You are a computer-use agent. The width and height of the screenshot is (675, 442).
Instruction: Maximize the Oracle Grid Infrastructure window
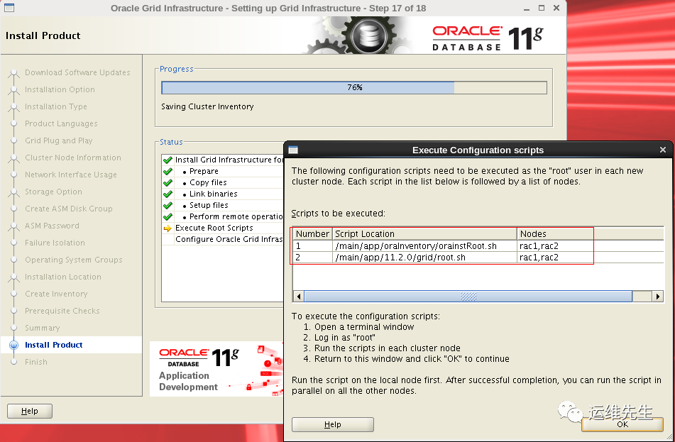click(542, 8)
